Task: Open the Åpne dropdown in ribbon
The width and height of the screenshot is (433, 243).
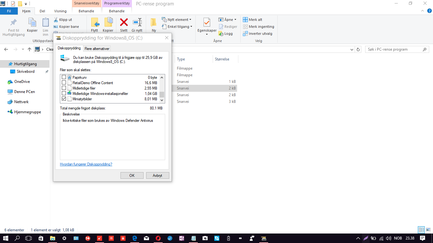Action: [228, 20]
